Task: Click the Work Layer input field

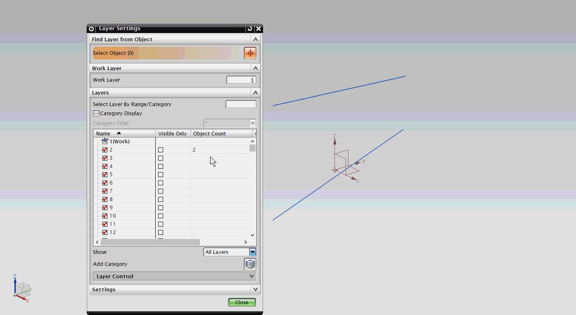Action: point(241,80)
